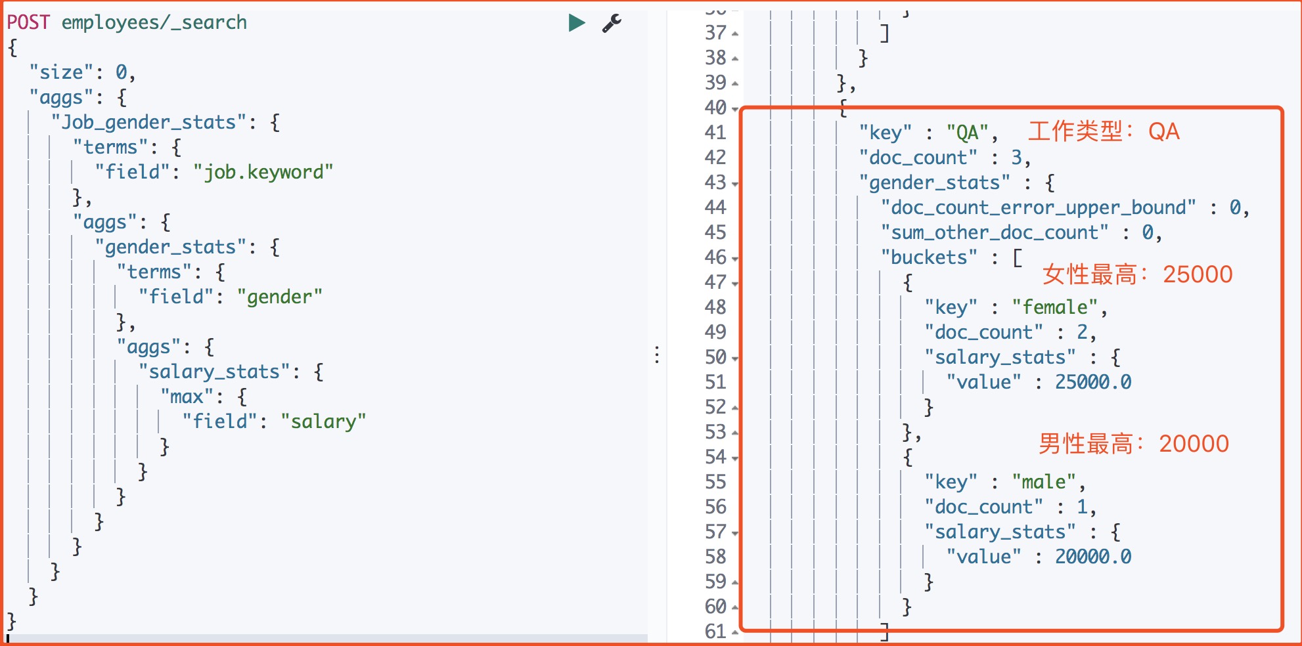Click line number 41 in the gutter

715,133
